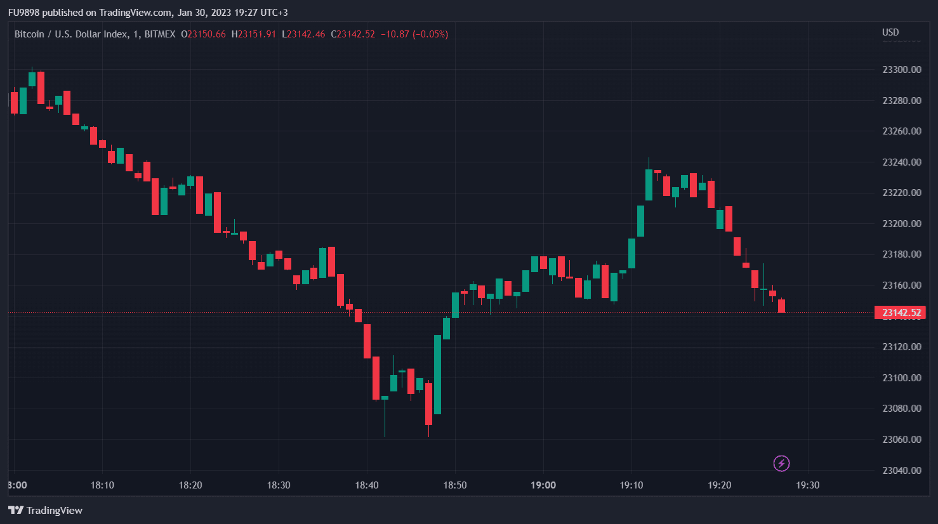Click the 19:30 time axis label
The height and width of the screenshot is (524, 938).
tap(807, 485)
